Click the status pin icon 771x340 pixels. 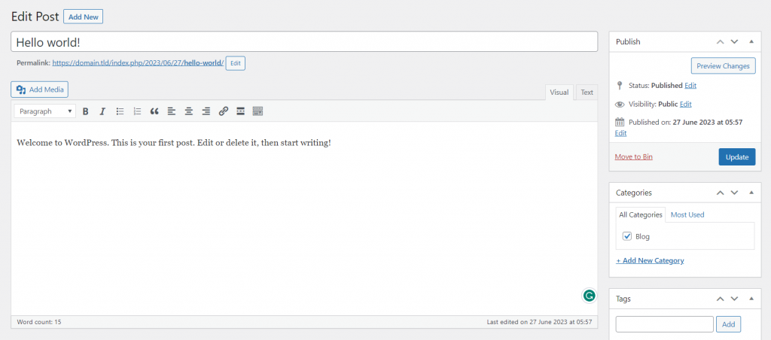pyautogui.click(x=620, y=86)
